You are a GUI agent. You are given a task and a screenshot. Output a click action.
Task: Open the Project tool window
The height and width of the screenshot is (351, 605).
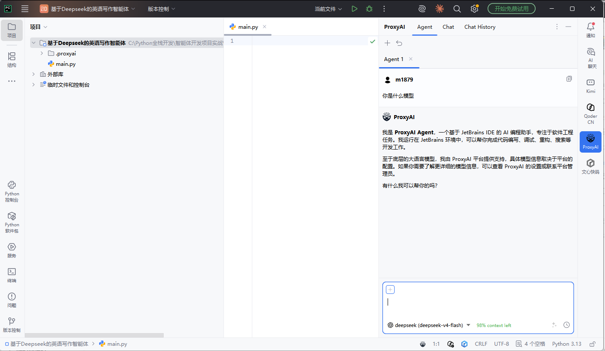[12, 30]
